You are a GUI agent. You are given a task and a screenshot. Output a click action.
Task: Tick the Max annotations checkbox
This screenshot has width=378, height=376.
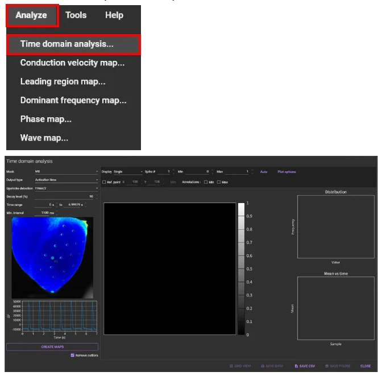[219, 182]
